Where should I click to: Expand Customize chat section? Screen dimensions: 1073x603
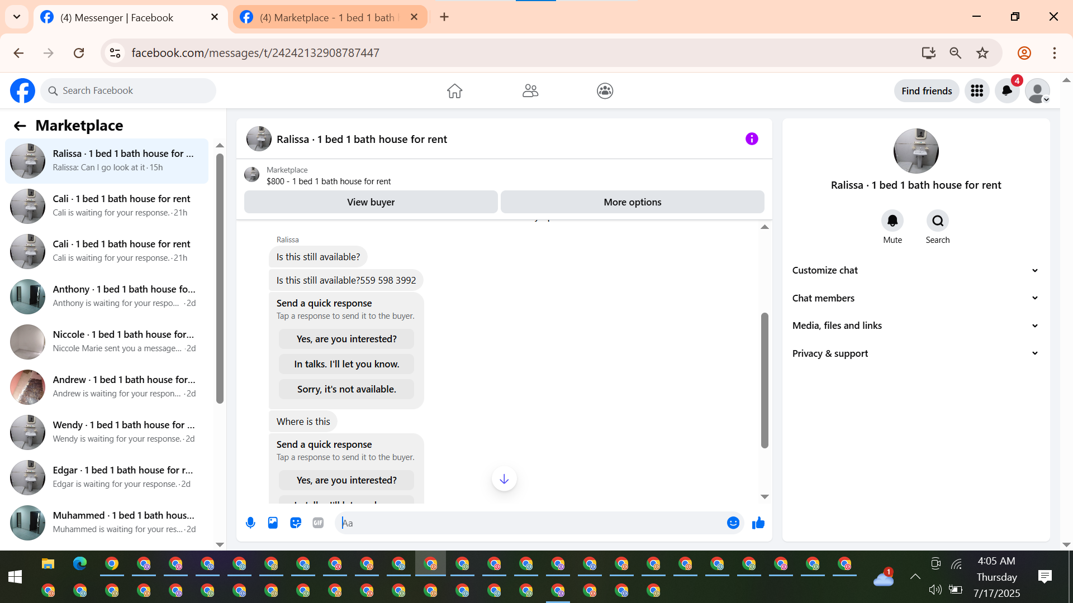tap(915, 270)
